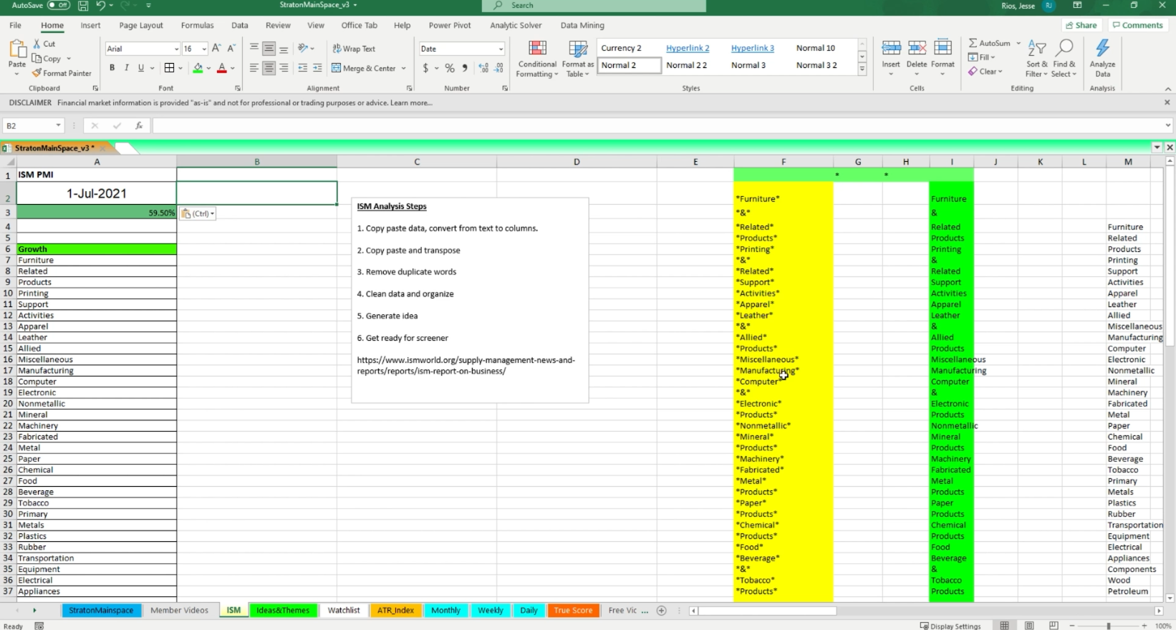Image resolution: width=1176 pixels, height=630 pixels.
Task: Open the Formulas ribbon tab
Action: (x=197, y=25)
